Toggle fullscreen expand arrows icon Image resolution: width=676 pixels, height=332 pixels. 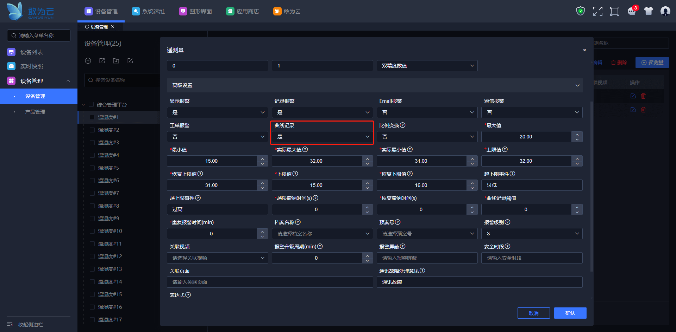point(597,11)
